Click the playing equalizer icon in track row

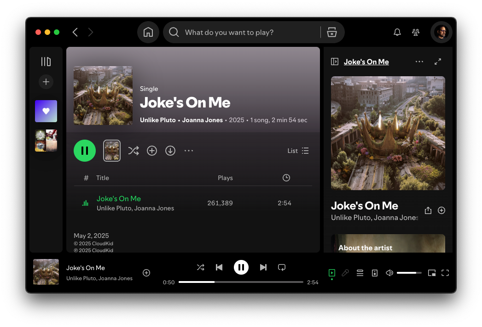point(85,203)
